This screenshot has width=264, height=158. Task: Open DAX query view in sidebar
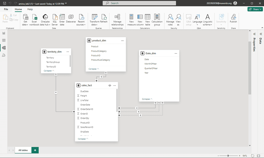[4, 55]
